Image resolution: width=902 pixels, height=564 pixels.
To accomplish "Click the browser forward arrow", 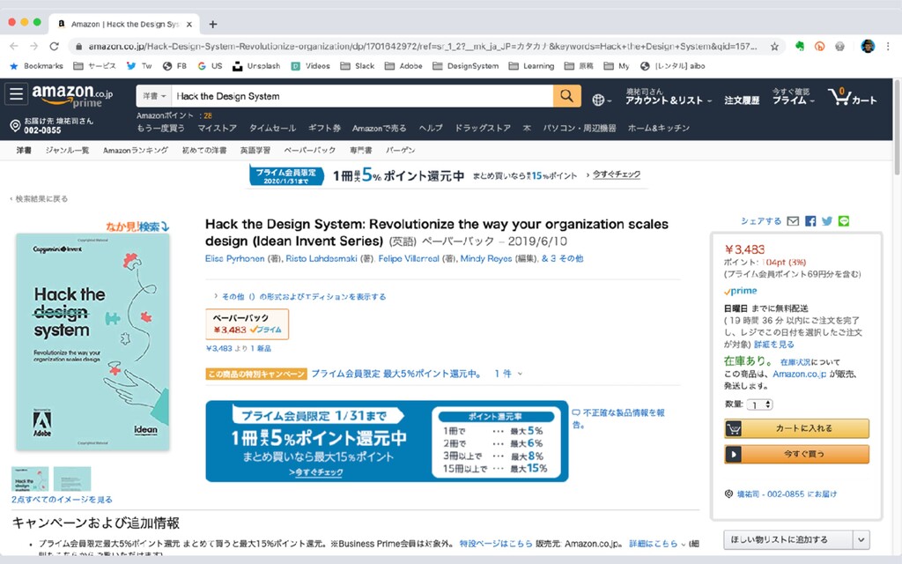I will coord(34,46).
